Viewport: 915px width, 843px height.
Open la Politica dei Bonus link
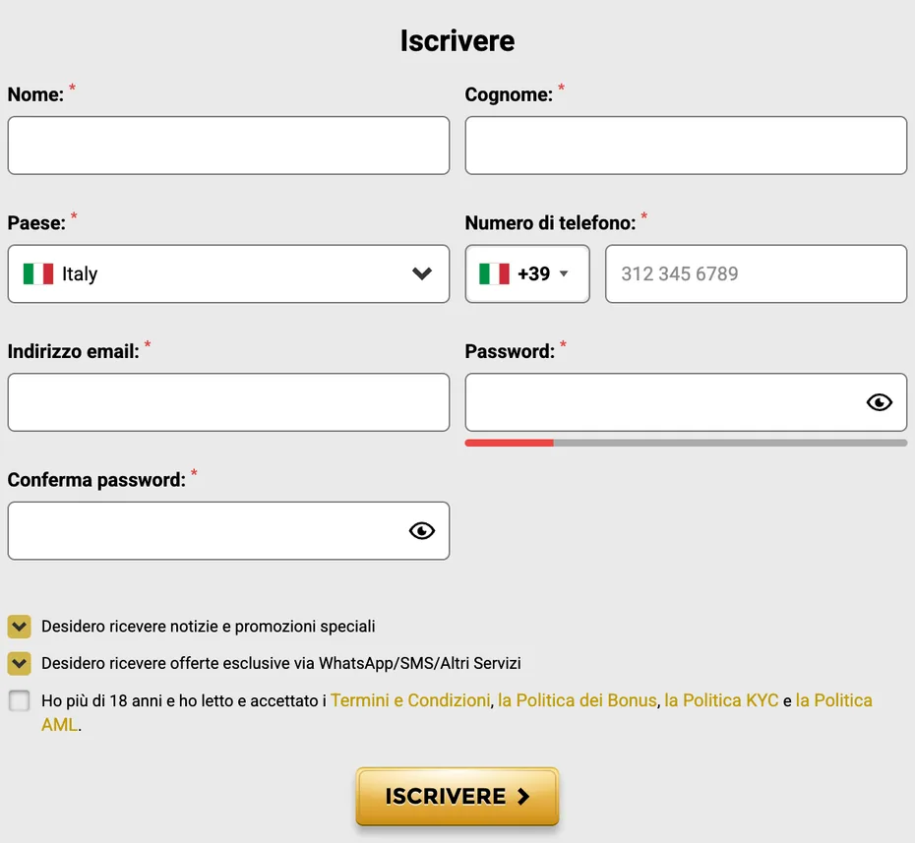point(578,700)
